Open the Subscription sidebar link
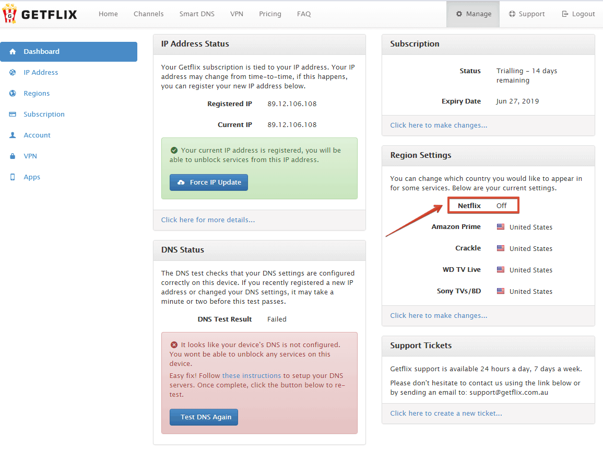 click(x=44, y=115)
